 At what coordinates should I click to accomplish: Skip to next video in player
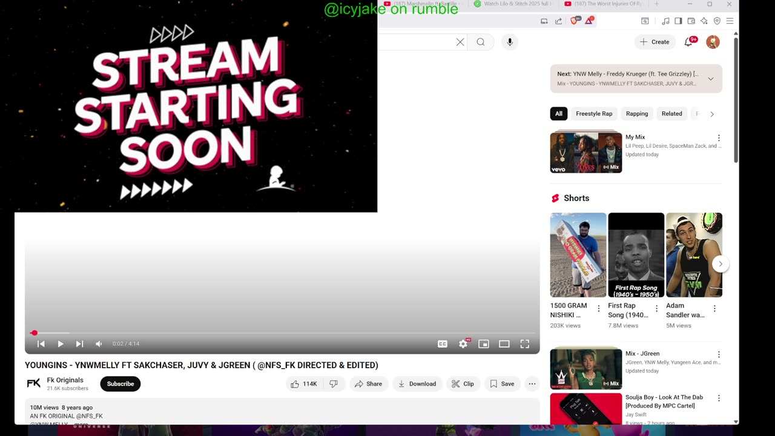(x=79, y=344)
